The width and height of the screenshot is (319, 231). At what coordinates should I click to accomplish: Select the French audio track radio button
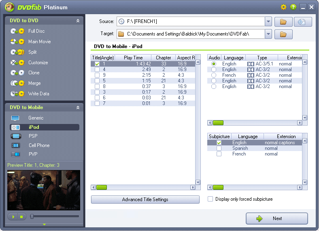[214, 75]
